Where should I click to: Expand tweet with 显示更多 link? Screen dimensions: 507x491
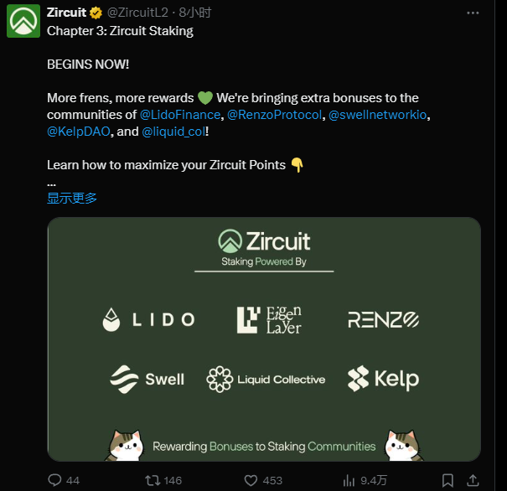point(72,199)
